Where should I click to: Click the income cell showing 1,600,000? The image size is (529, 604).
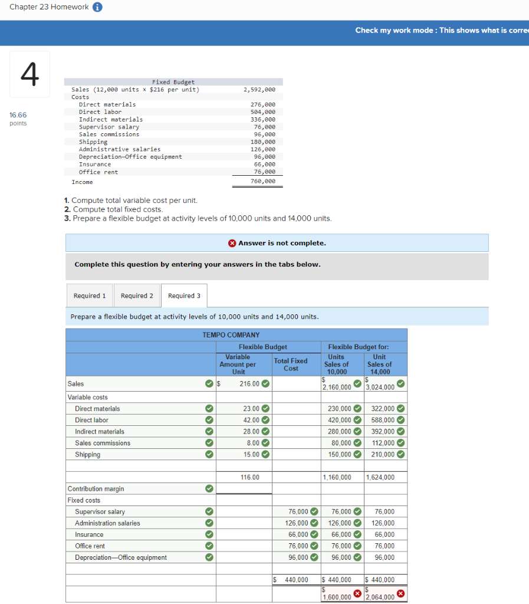[342, 594]
